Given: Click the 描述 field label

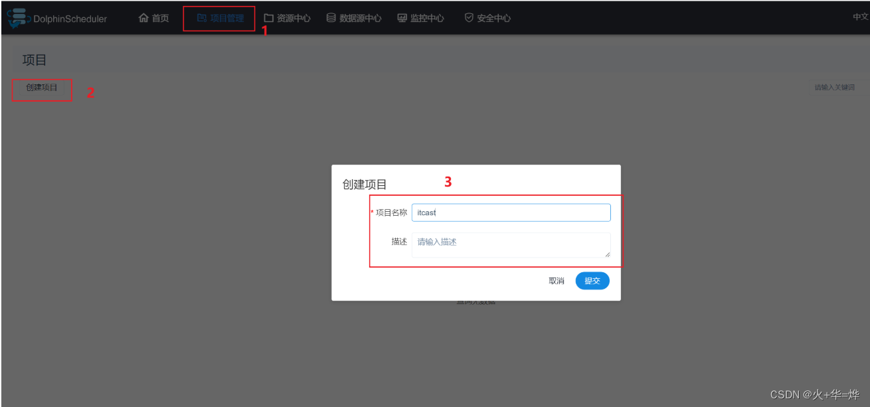Looking at the screenshot, I should 399,242.
